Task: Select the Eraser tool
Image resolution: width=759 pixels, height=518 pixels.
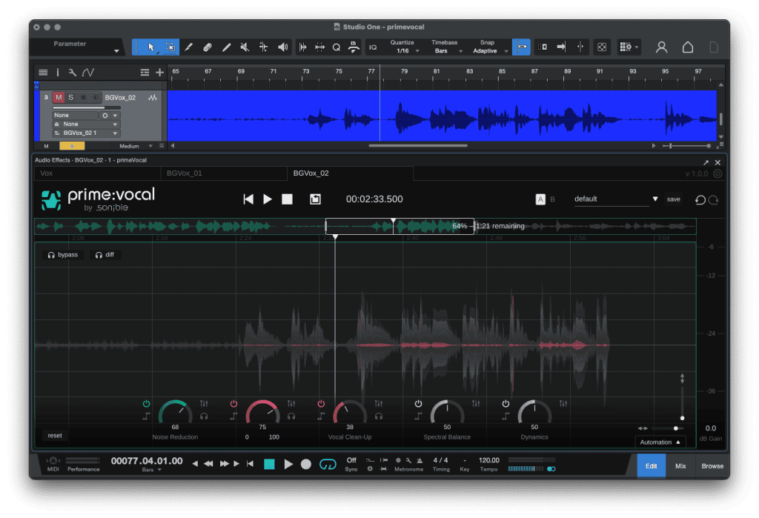Action: point(208,47)
